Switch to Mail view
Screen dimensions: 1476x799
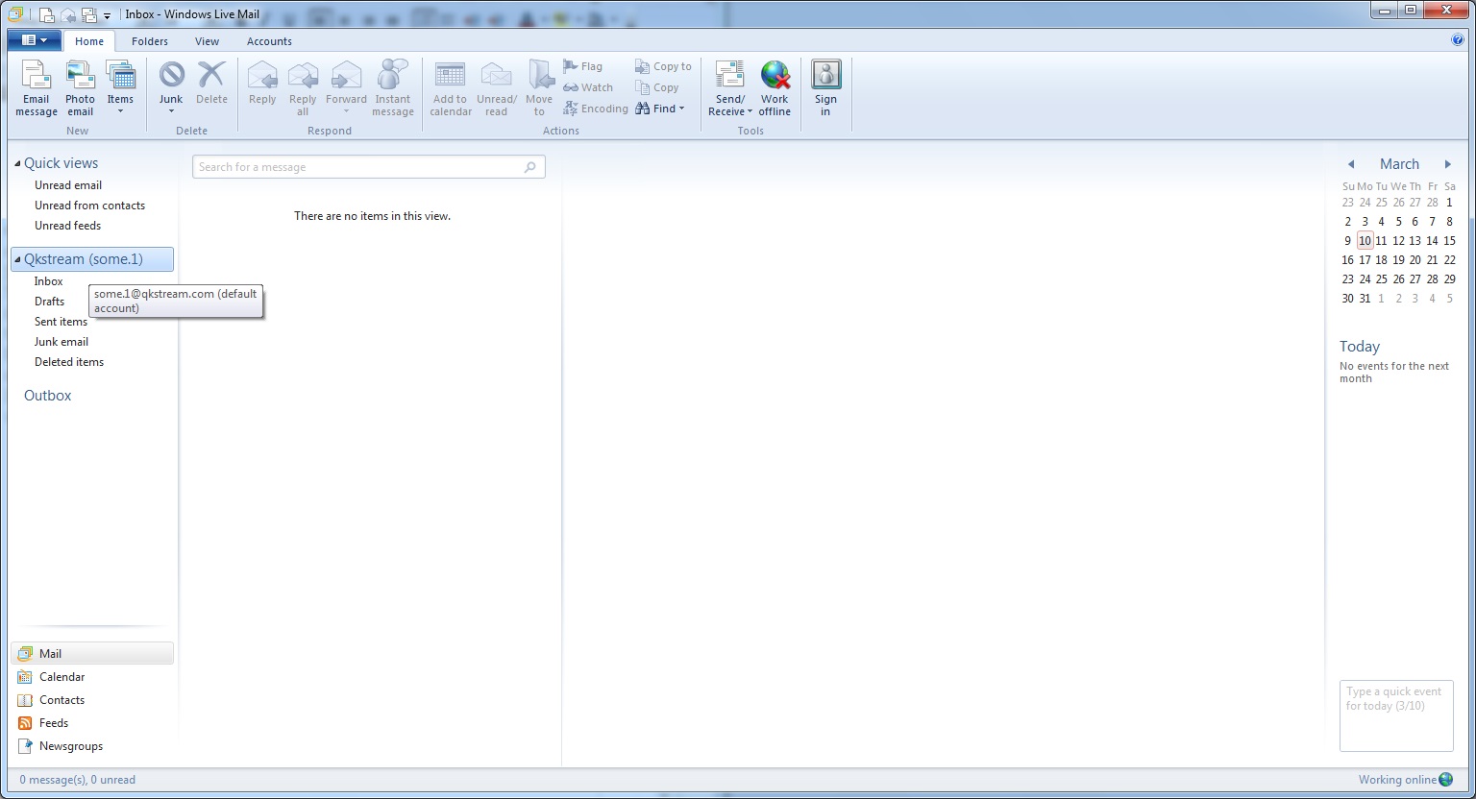pyautogui.click(x=92, y=654)
